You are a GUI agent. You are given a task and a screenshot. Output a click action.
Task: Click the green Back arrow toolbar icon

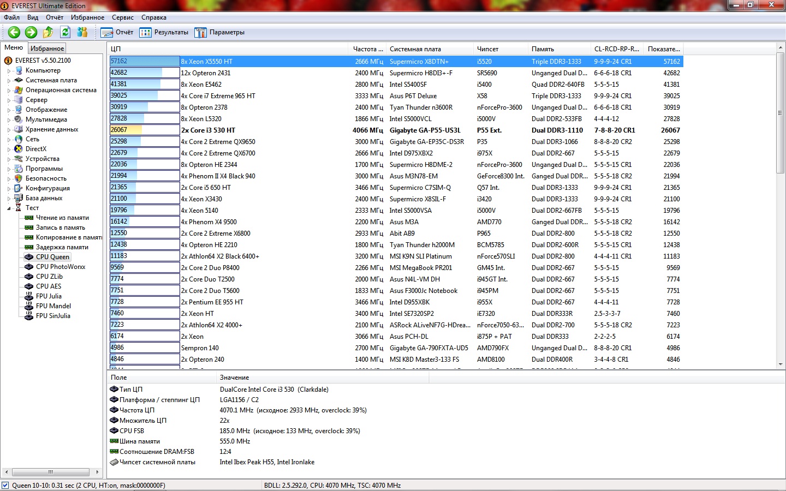coord(14,32)
